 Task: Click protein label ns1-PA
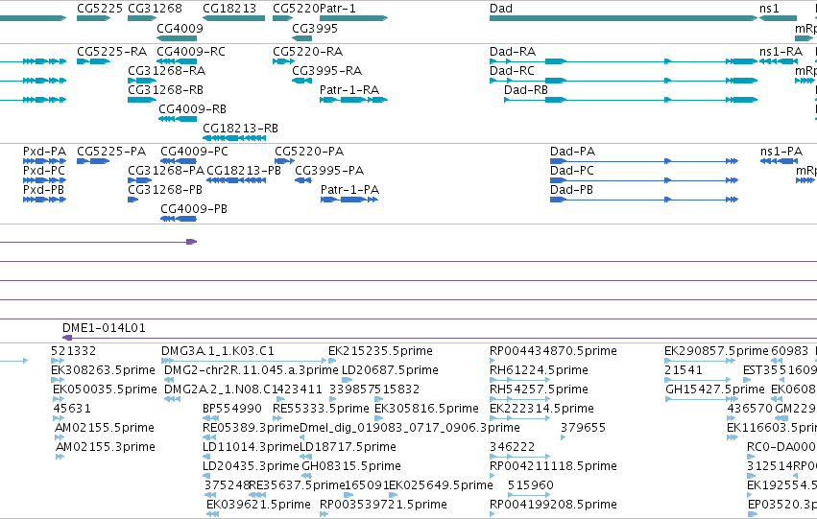781,152
